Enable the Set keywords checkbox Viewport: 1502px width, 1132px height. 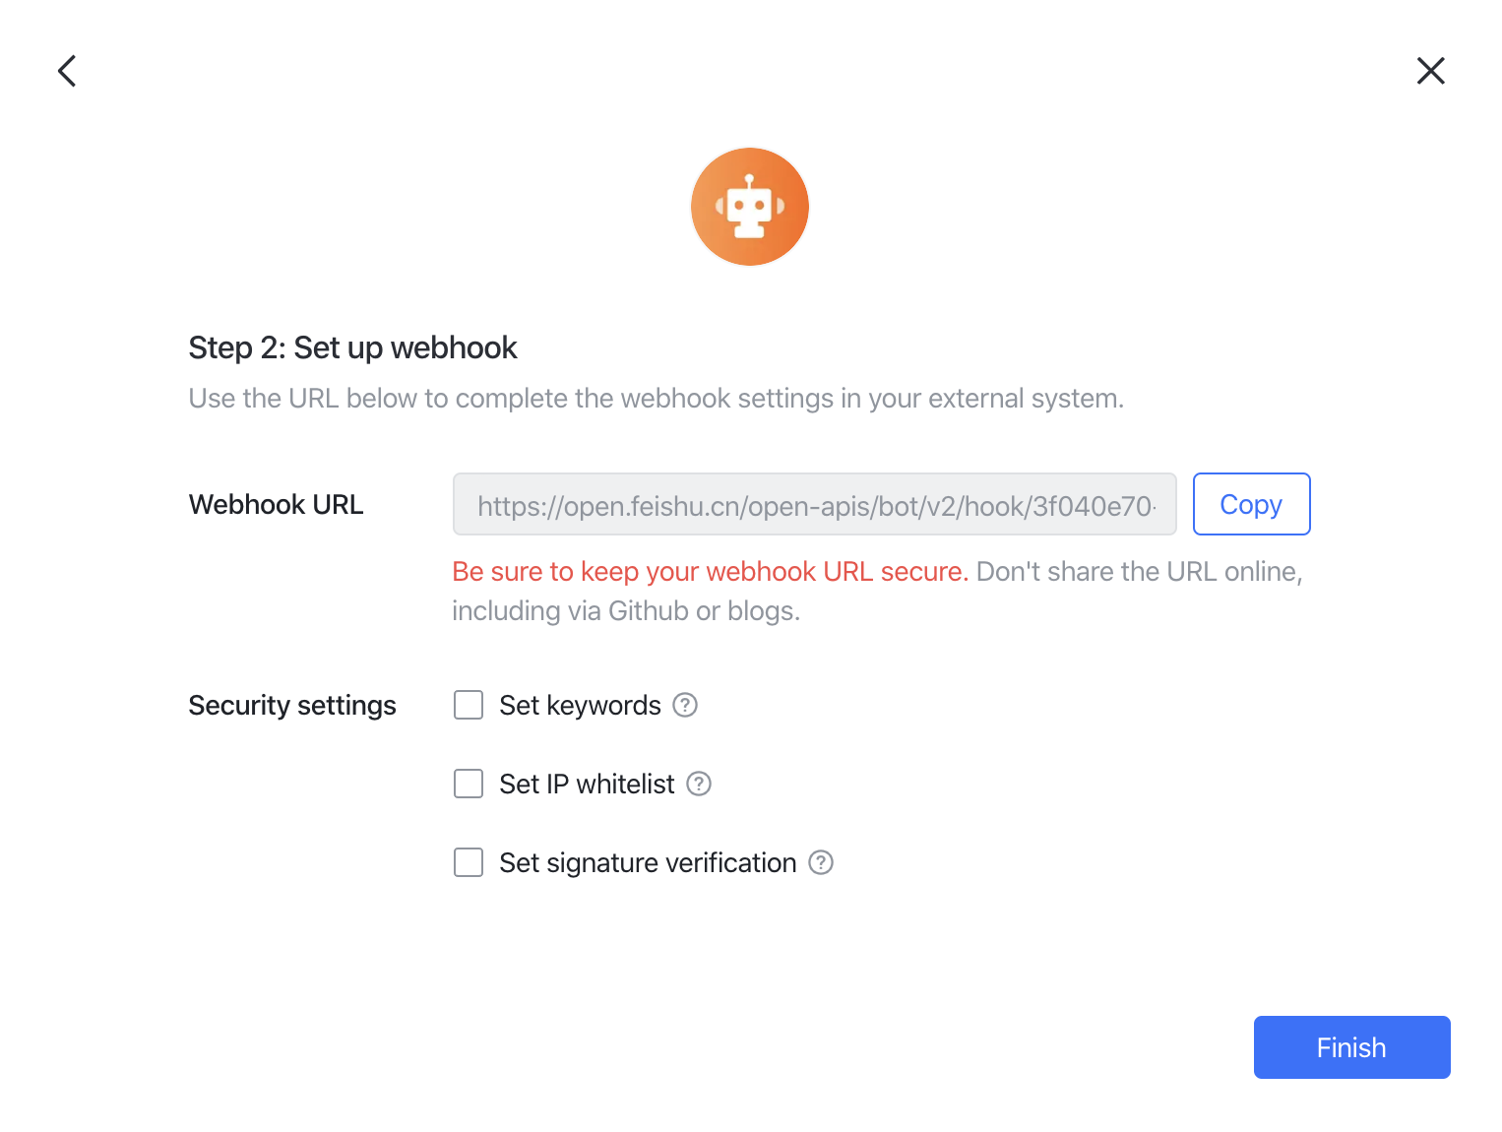tap(469, 705)
